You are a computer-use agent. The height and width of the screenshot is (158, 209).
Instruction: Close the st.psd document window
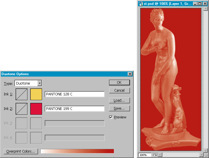click(205, 4)
